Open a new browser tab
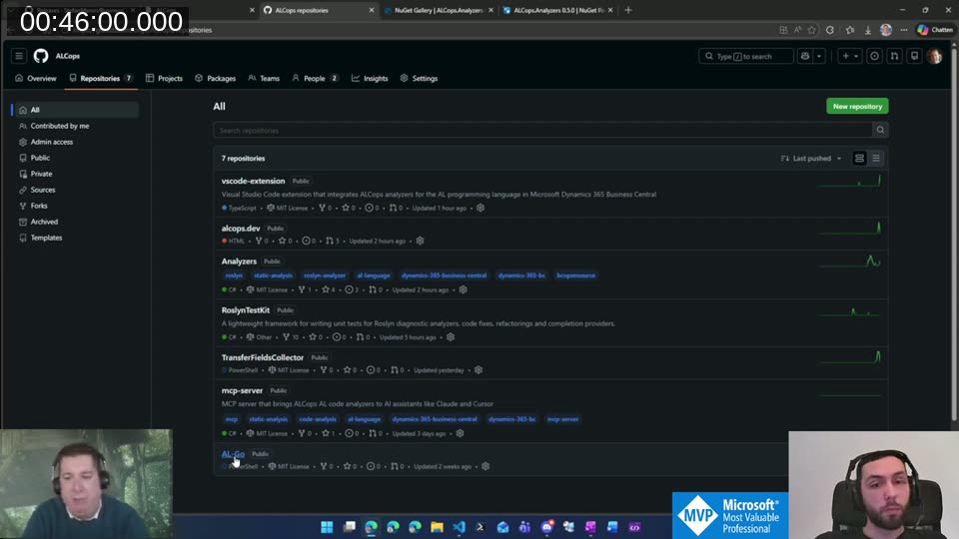The width and height of the screenshot is (959, 539). 628,10
